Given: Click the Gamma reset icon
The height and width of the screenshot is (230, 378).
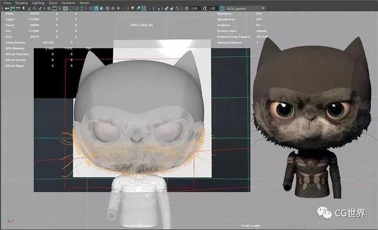Looking at the screenshot, I should 205,9.
